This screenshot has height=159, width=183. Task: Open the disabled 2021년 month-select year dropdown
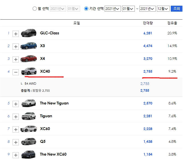pyautogui.click(x=58, y=9)
